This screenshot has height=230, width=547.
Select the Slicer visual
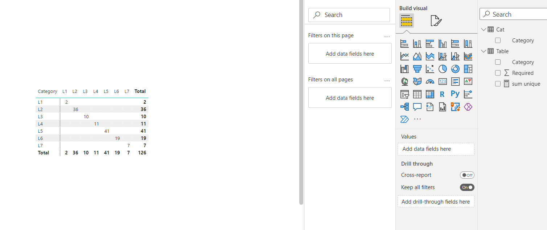click(404, 94)
